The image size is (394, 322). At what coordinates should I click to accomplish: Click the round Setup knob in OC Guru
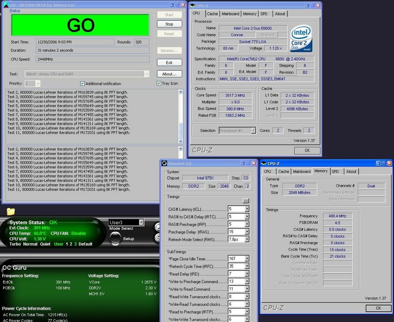(115, 239)
